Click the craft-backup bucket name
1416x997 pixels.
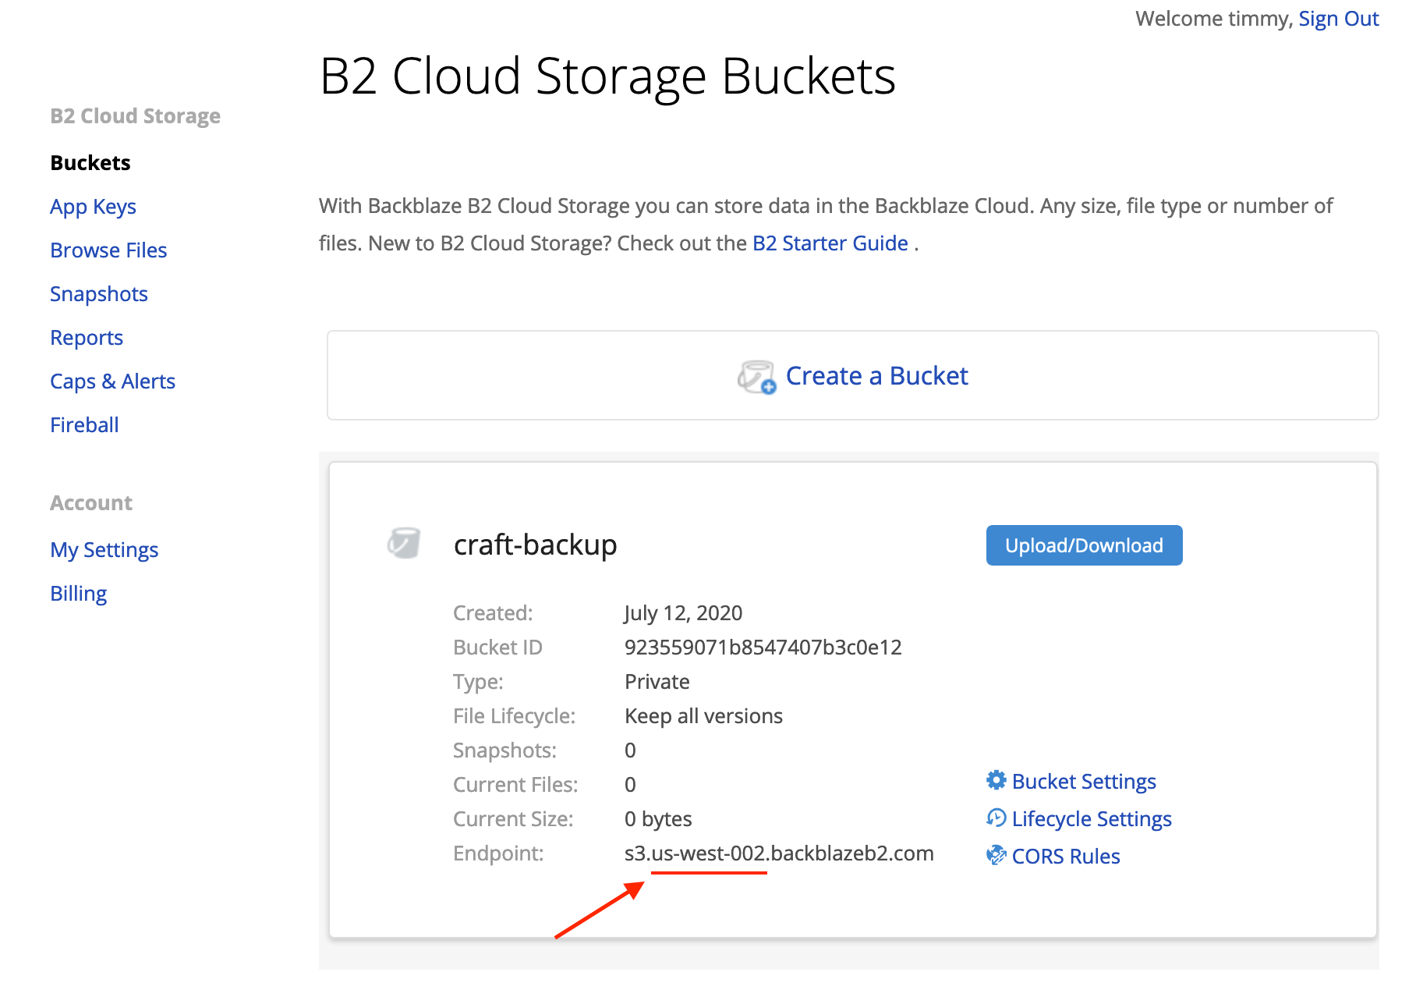535,545
